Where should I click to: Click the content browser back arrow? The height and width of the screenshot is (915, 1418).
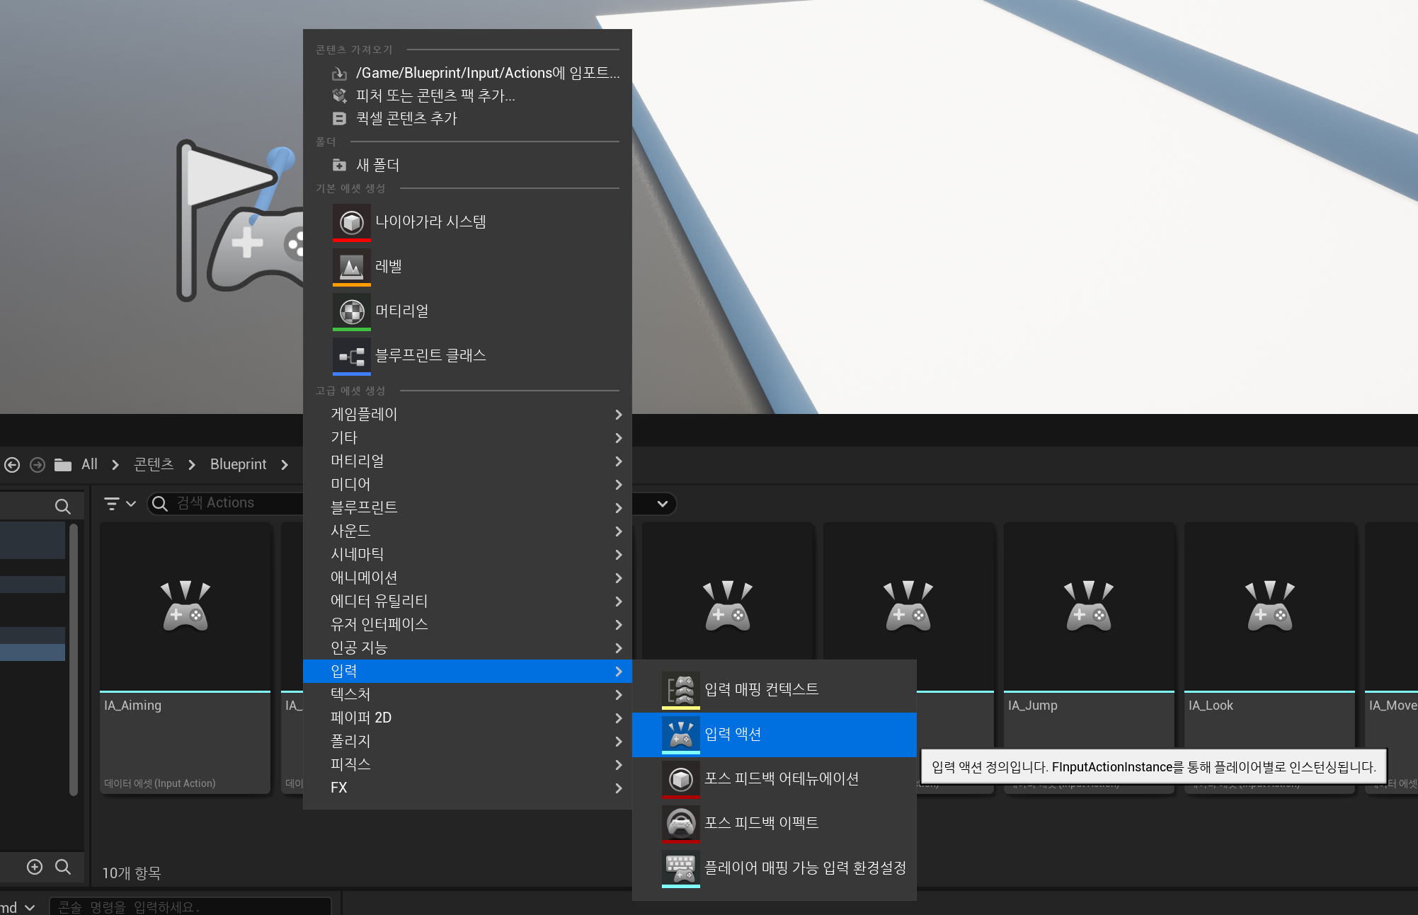click(12, 465)
